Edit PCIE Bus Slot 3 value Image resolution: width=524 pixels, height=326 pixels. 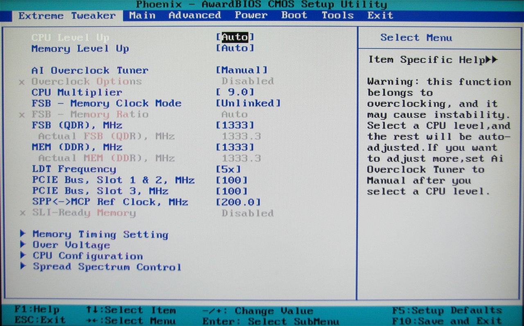click(x=232, y=191)
